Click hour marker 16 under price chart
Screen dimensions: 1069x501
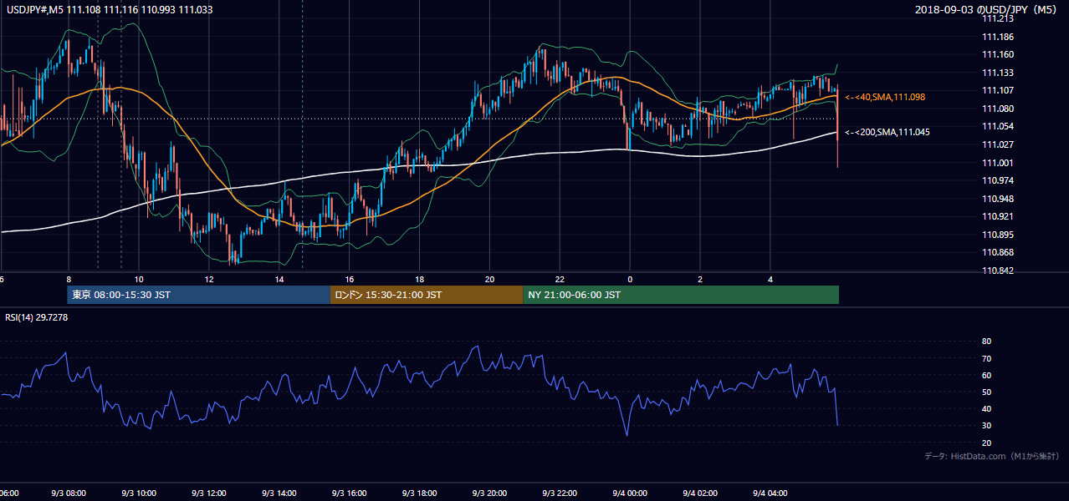[x=349, y=279]
